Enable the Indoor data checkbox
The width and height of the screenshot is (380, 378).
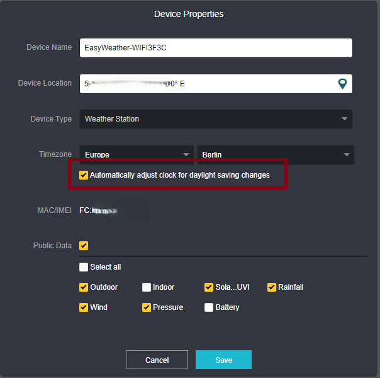pos(147,287)
